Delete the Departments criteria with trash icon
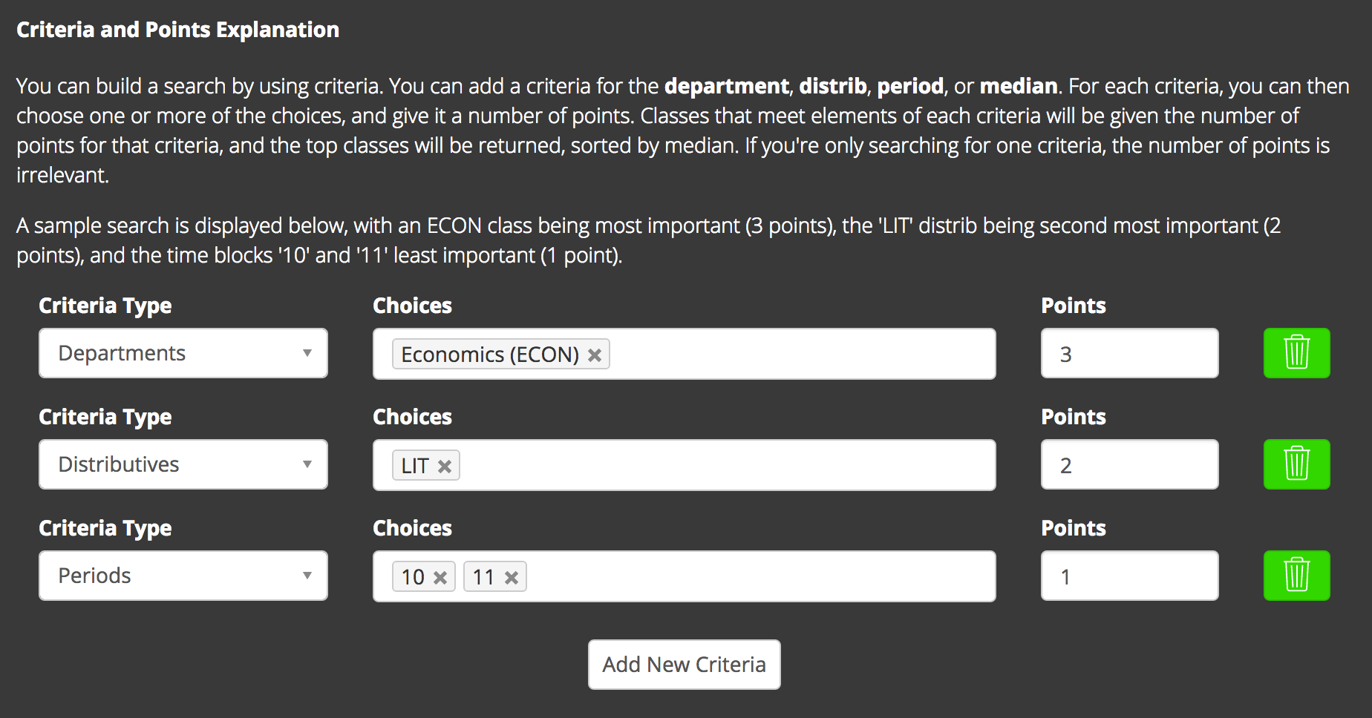 pos(1296,353)
